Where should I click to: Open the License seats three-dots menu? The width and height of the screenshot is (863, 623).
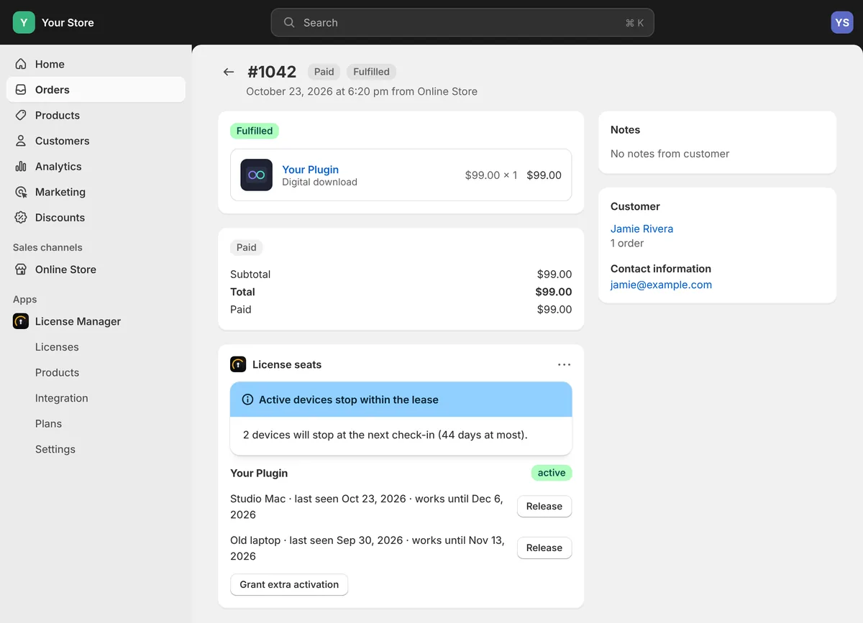(565, 364)
